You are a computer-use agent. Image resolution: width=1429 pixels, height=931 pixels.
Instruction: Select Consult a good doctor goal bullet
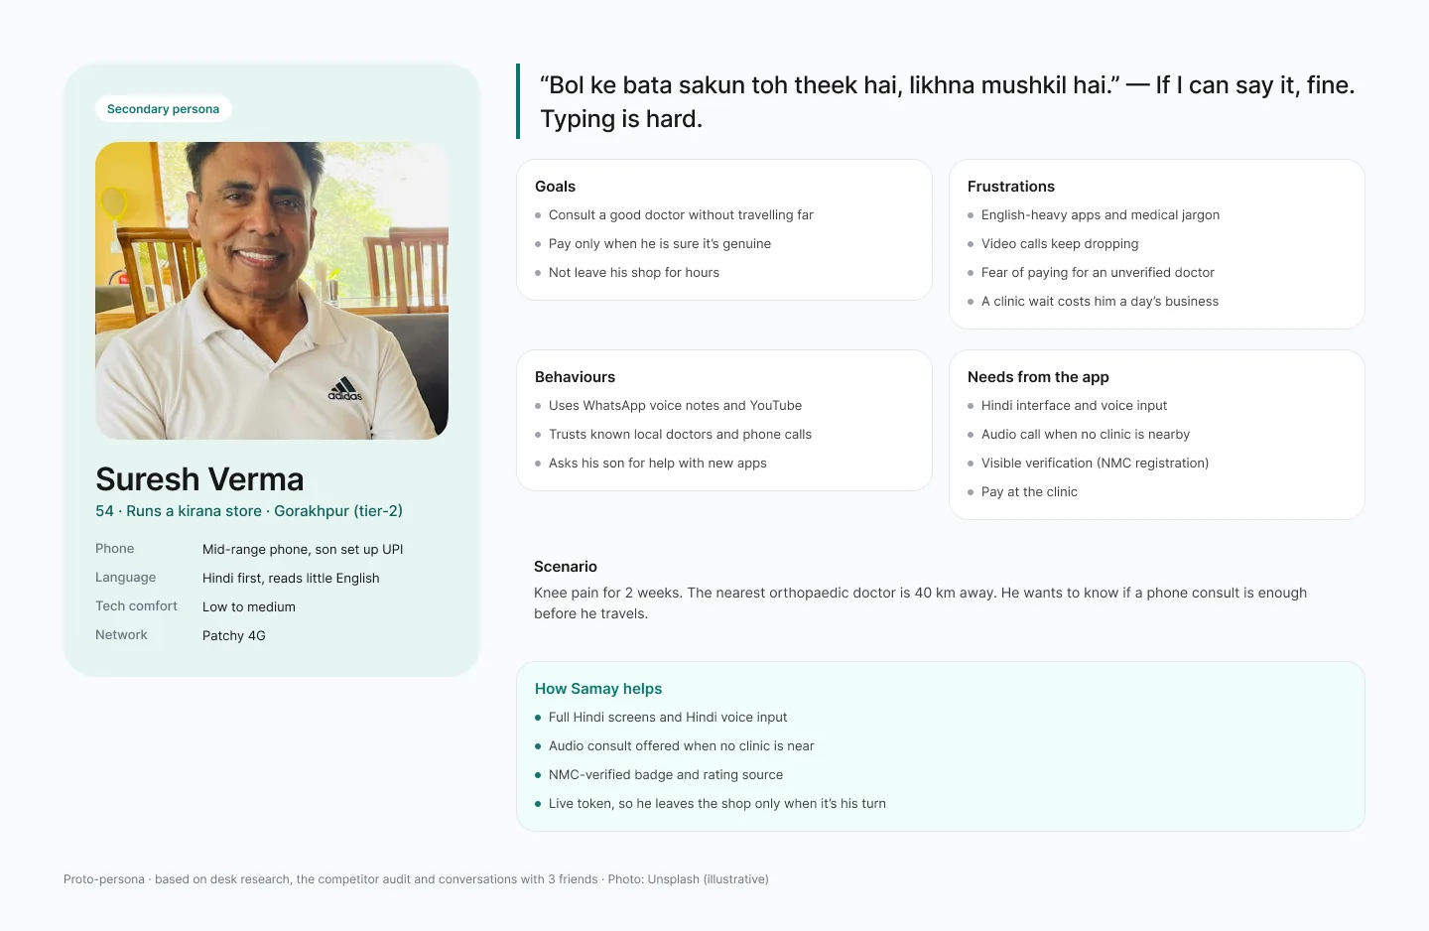coord(681,215)
